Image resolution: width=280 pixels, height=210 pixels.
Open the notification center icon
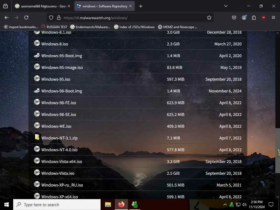click(271, 205)
